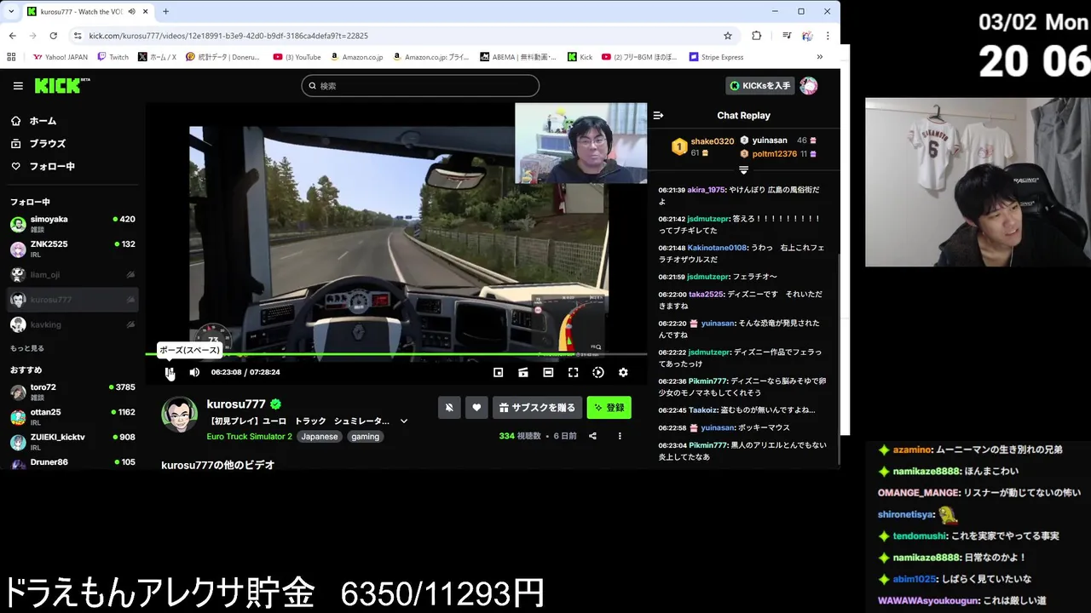This screenshot has height=613, width=1091.
Task: Open Taakoiz username in chat
Action: click(703, 410)
